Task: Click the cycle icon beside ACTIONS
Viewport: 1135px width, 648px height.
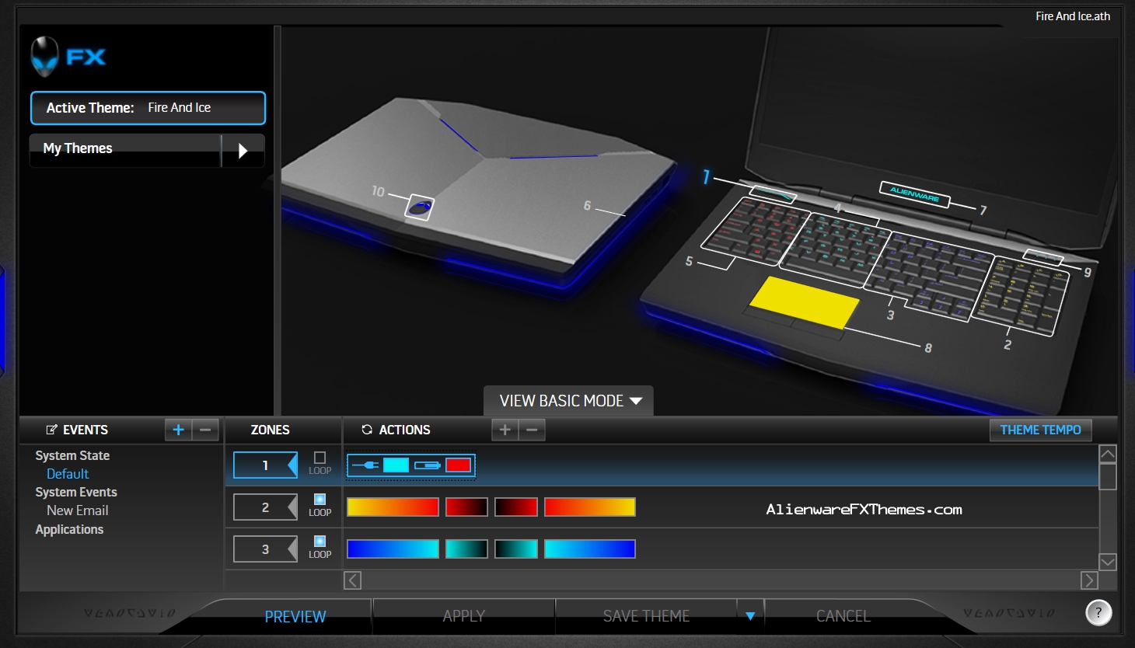Action: tap(367, 430)
